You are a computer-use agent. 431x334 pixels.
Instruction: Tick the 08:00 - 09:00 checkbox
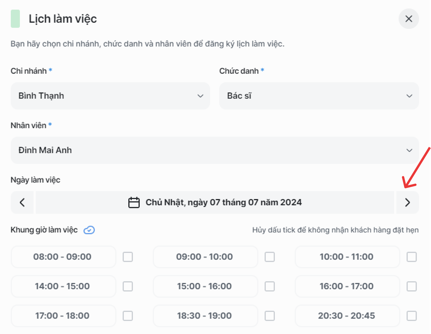128,257
